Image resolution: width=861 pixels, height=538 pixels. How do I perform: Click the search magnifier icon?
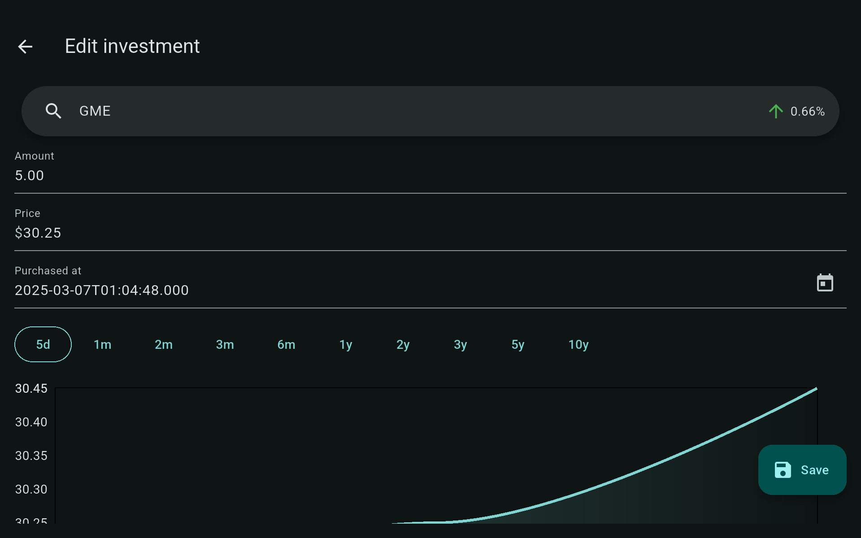53,111
